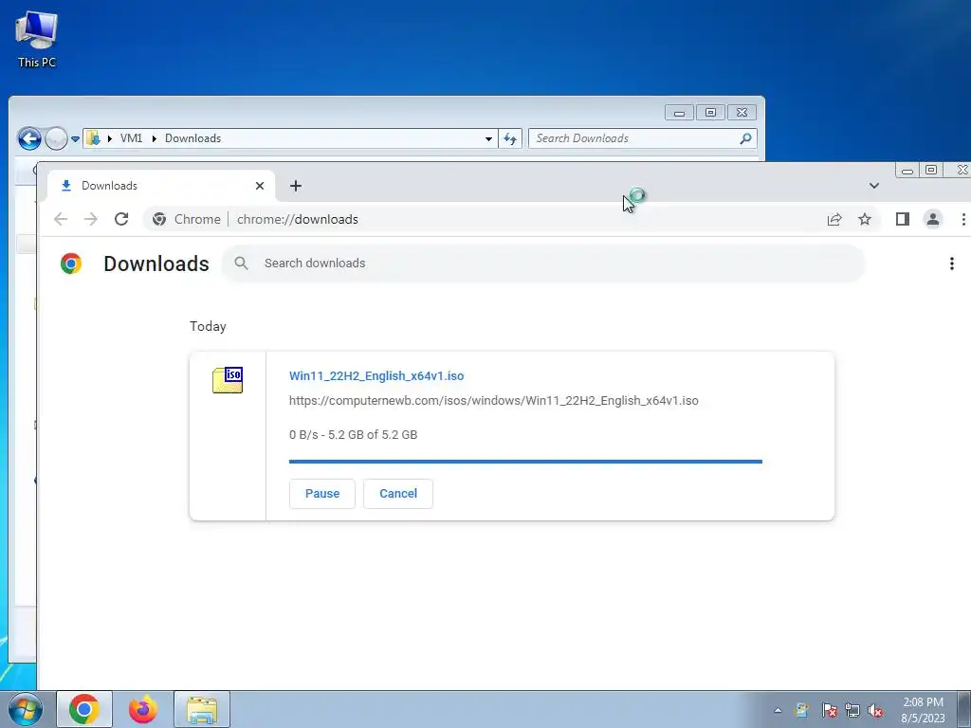Click the download progress bar
This screenshot has height=728, width=971.
[x=525, y=462]
